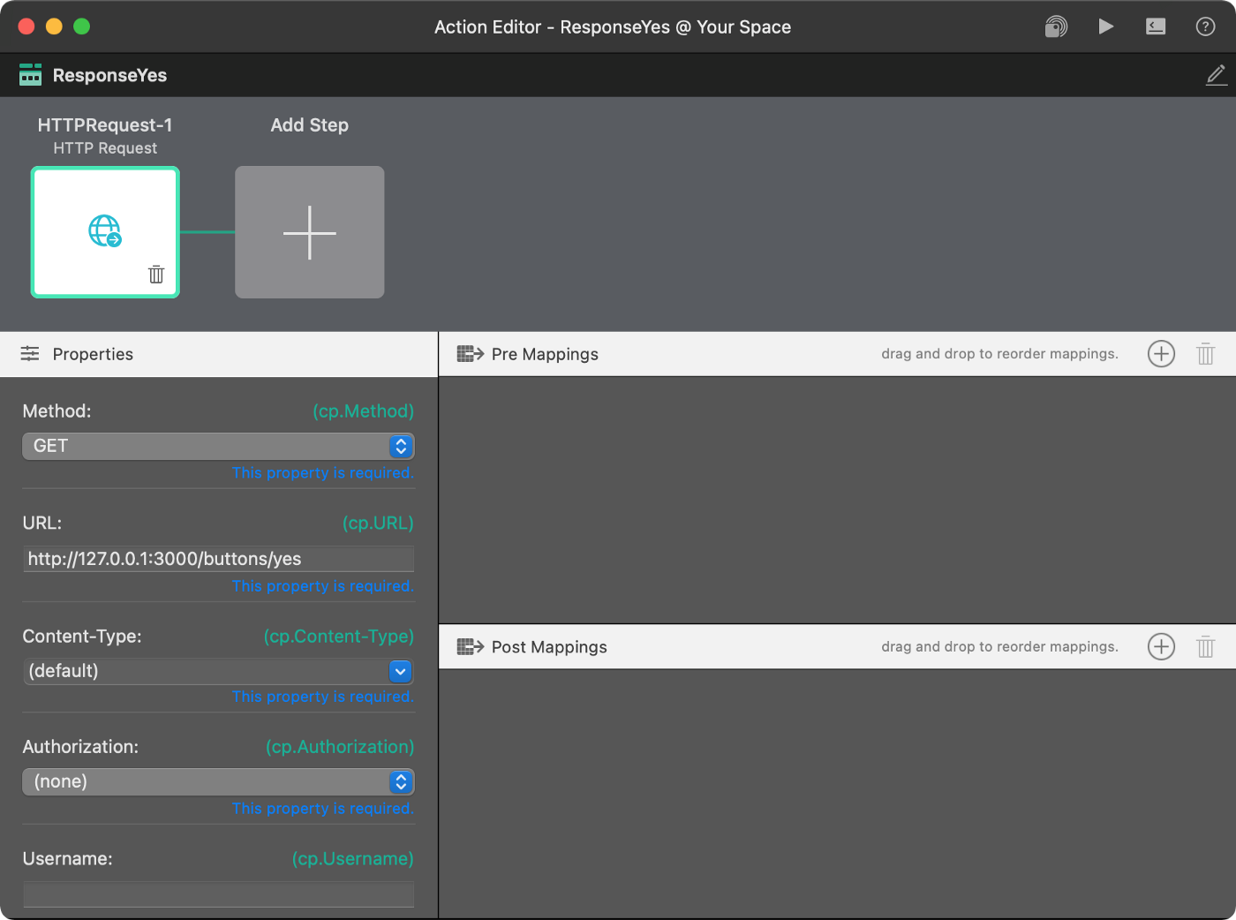Click the ResponseYes action icon

tap(29, 74)
